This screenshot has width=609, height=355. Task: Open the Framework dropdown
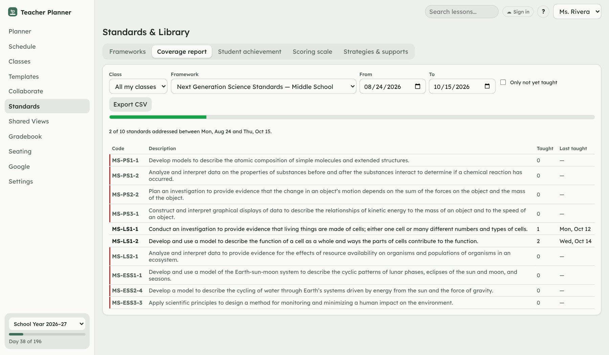point(264,87)
